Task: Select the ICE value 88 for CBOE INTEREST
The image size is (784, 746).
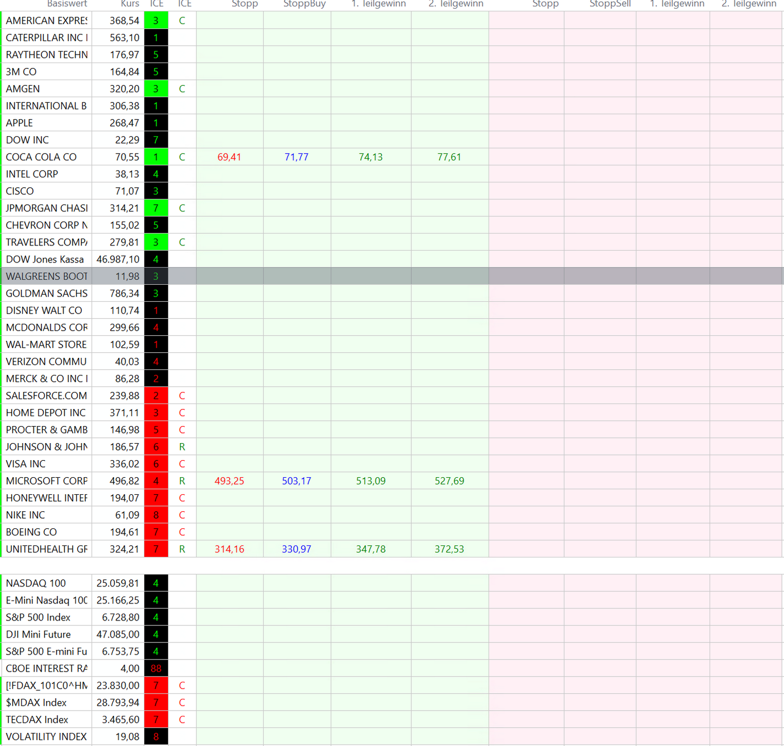Action: (x=156, y=668)
